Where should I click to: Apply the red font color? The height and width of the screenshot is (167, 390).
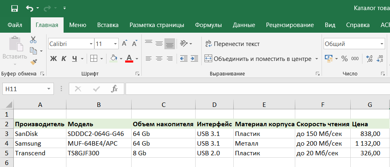tap(129, 59)
